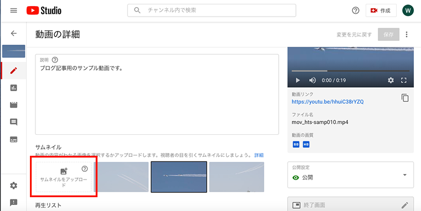Copy the video link with copy icon
The width and height of the screenshot is (421, 211).
coord(405,98)
